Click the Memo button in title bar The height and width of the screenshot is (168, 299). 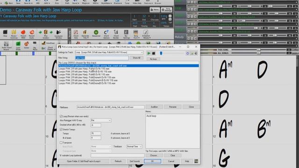(x=155, y=9)
